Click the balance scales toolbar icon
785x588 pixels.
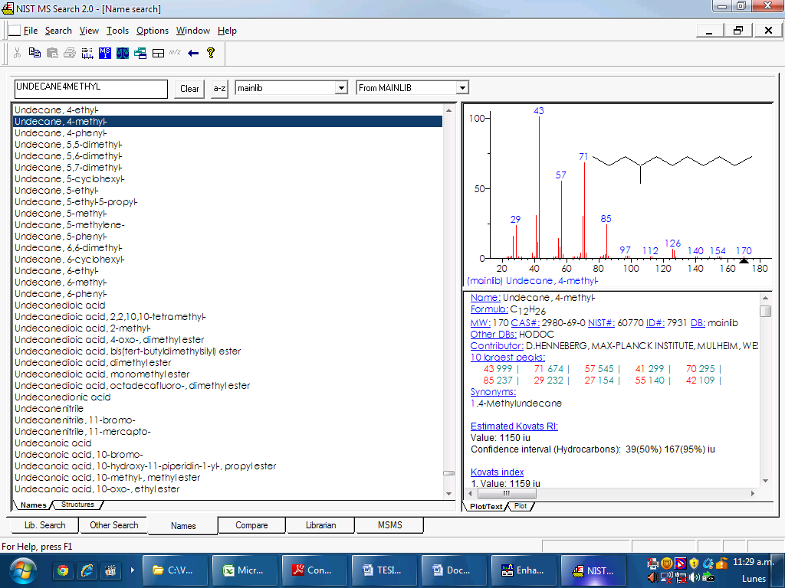click(x=122, y=53)
